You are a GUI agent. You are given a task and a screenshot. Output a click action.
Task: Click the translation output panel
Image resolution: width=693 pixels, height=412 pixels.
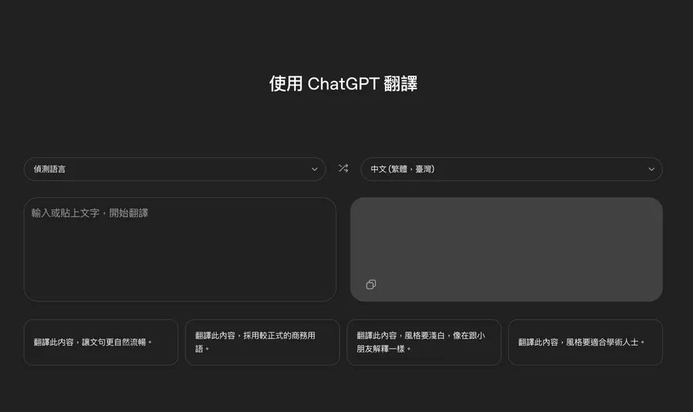point(507,250)
